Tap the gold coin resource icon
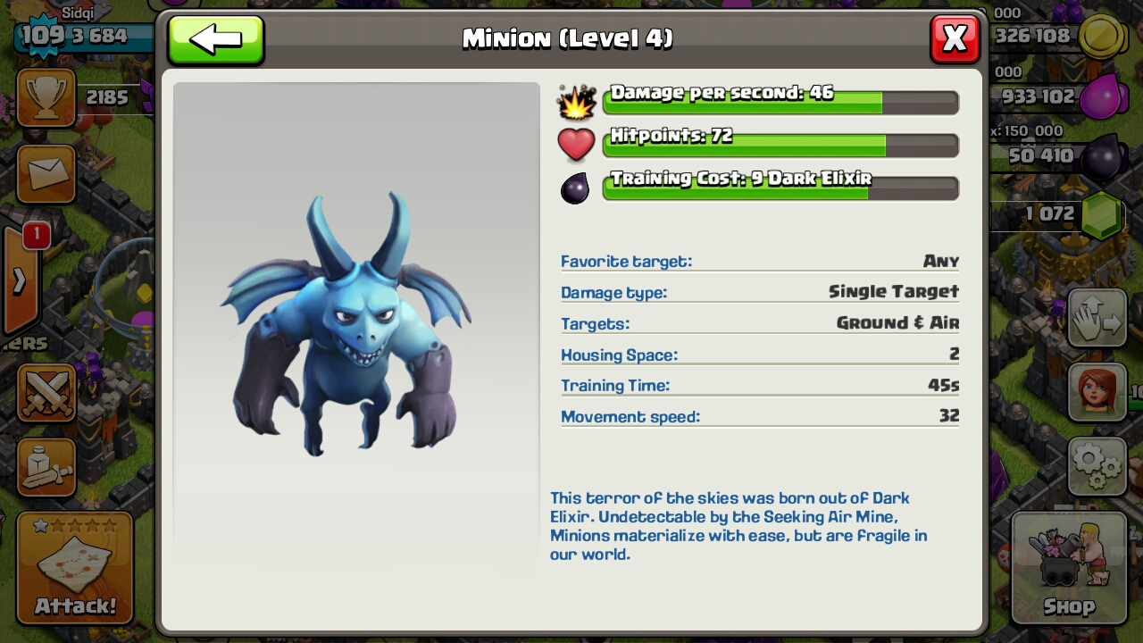Viewport: 1143px width, 643px height. (1104, 38)
